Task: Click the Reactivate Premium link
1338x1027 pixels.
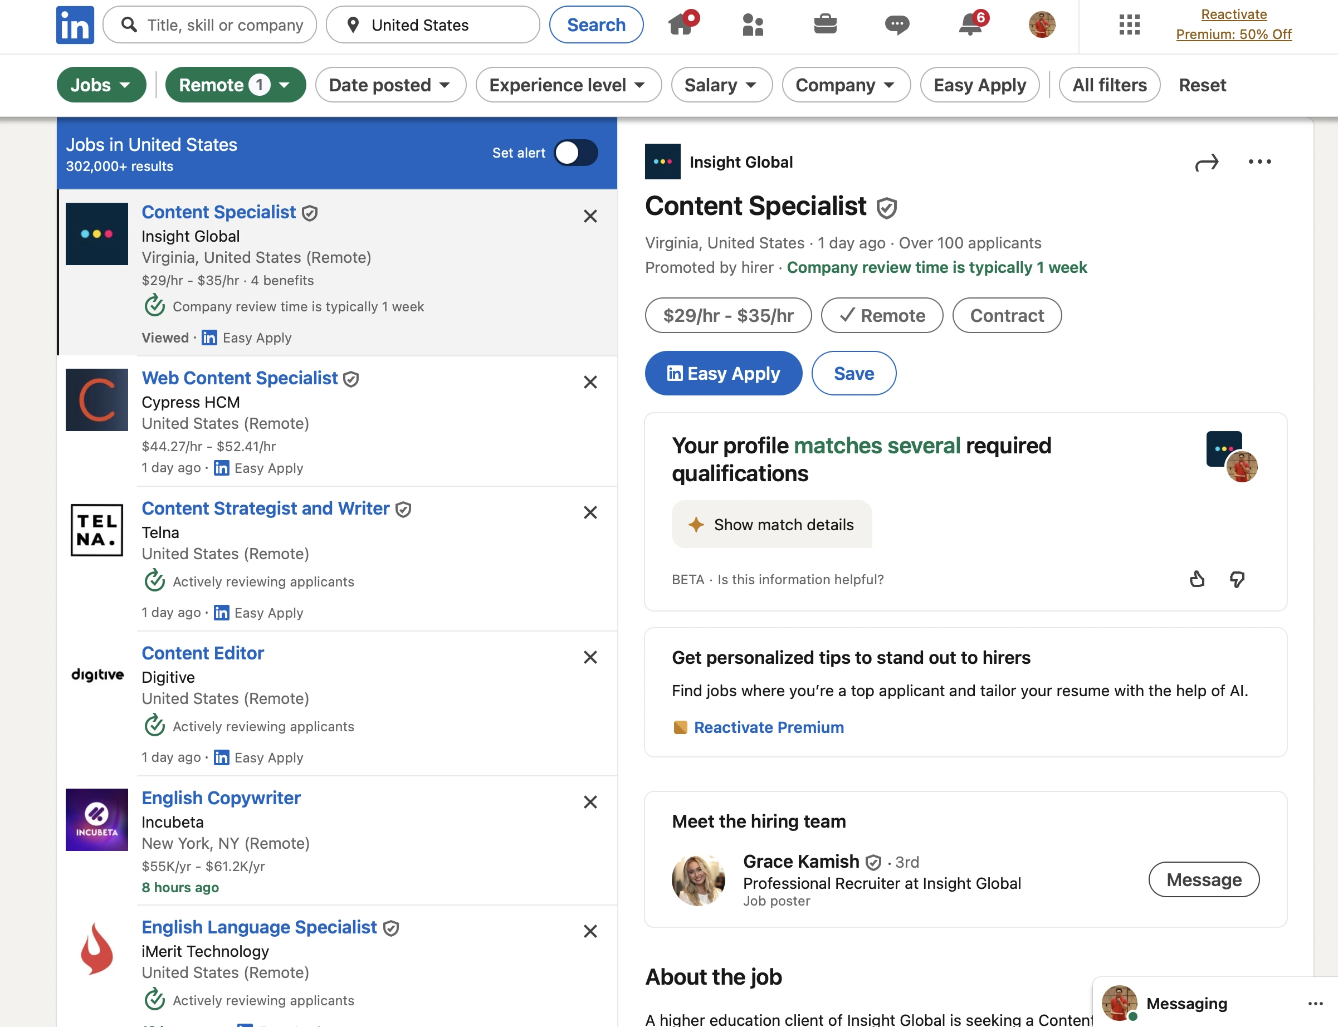Action: coord(768,727)
